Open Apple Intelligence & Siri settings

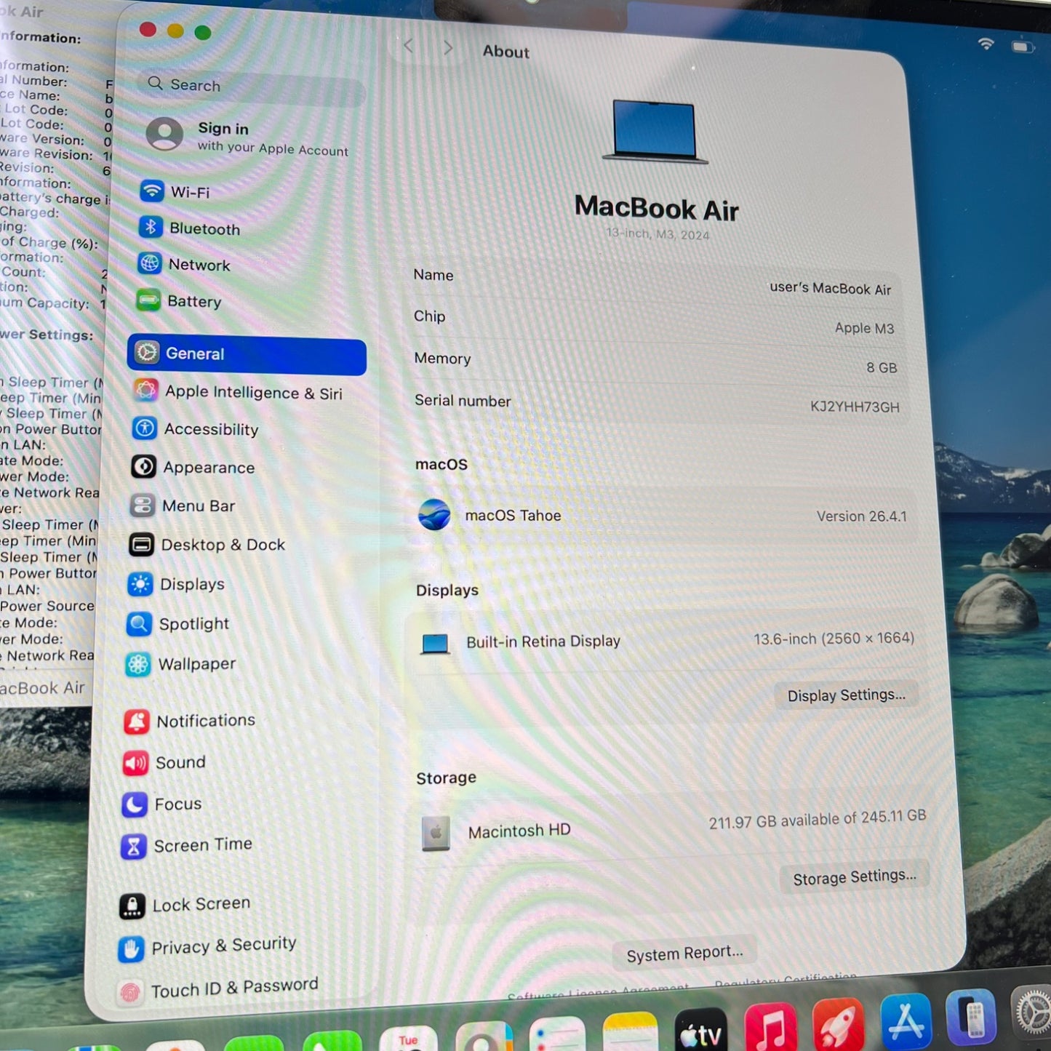coord(237,391)
